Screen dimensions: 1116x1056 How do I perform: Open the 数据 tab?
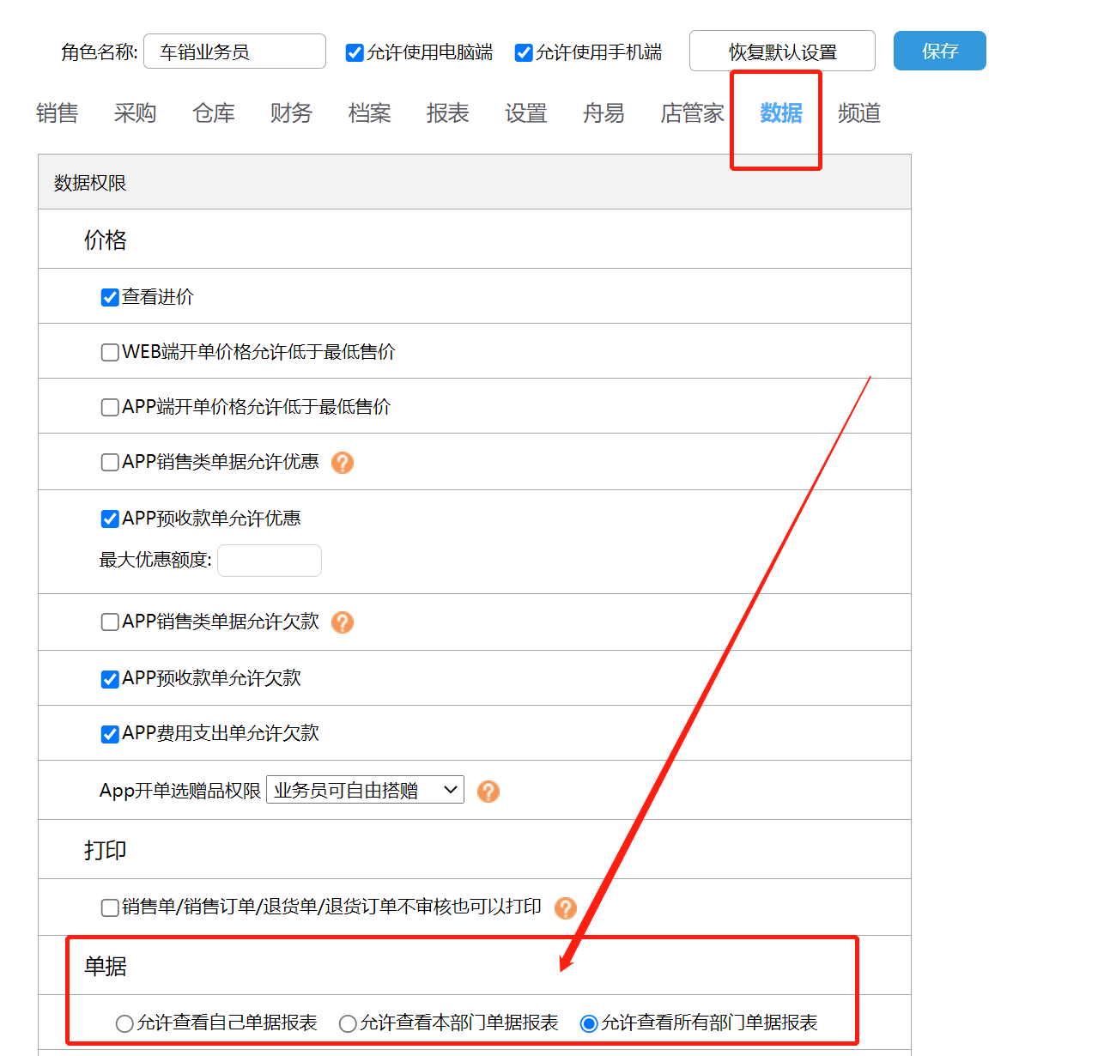[781, 113]
